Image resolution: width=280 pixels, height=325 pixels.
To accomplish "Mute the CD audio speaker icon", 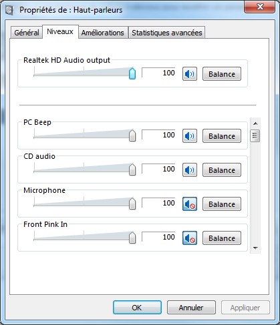I will point(190,170).
